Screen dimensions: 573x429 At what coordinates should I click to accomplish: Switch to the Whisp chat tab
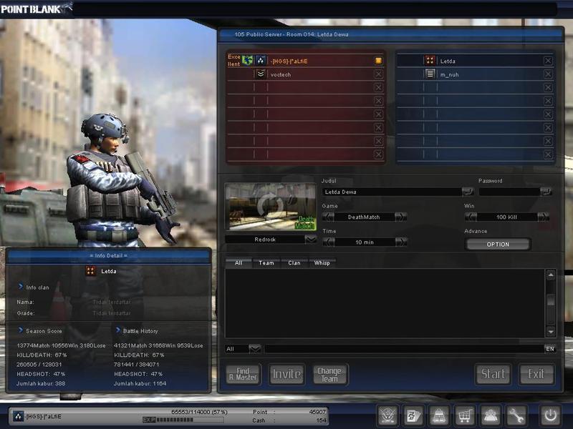[x=322, y=263]
